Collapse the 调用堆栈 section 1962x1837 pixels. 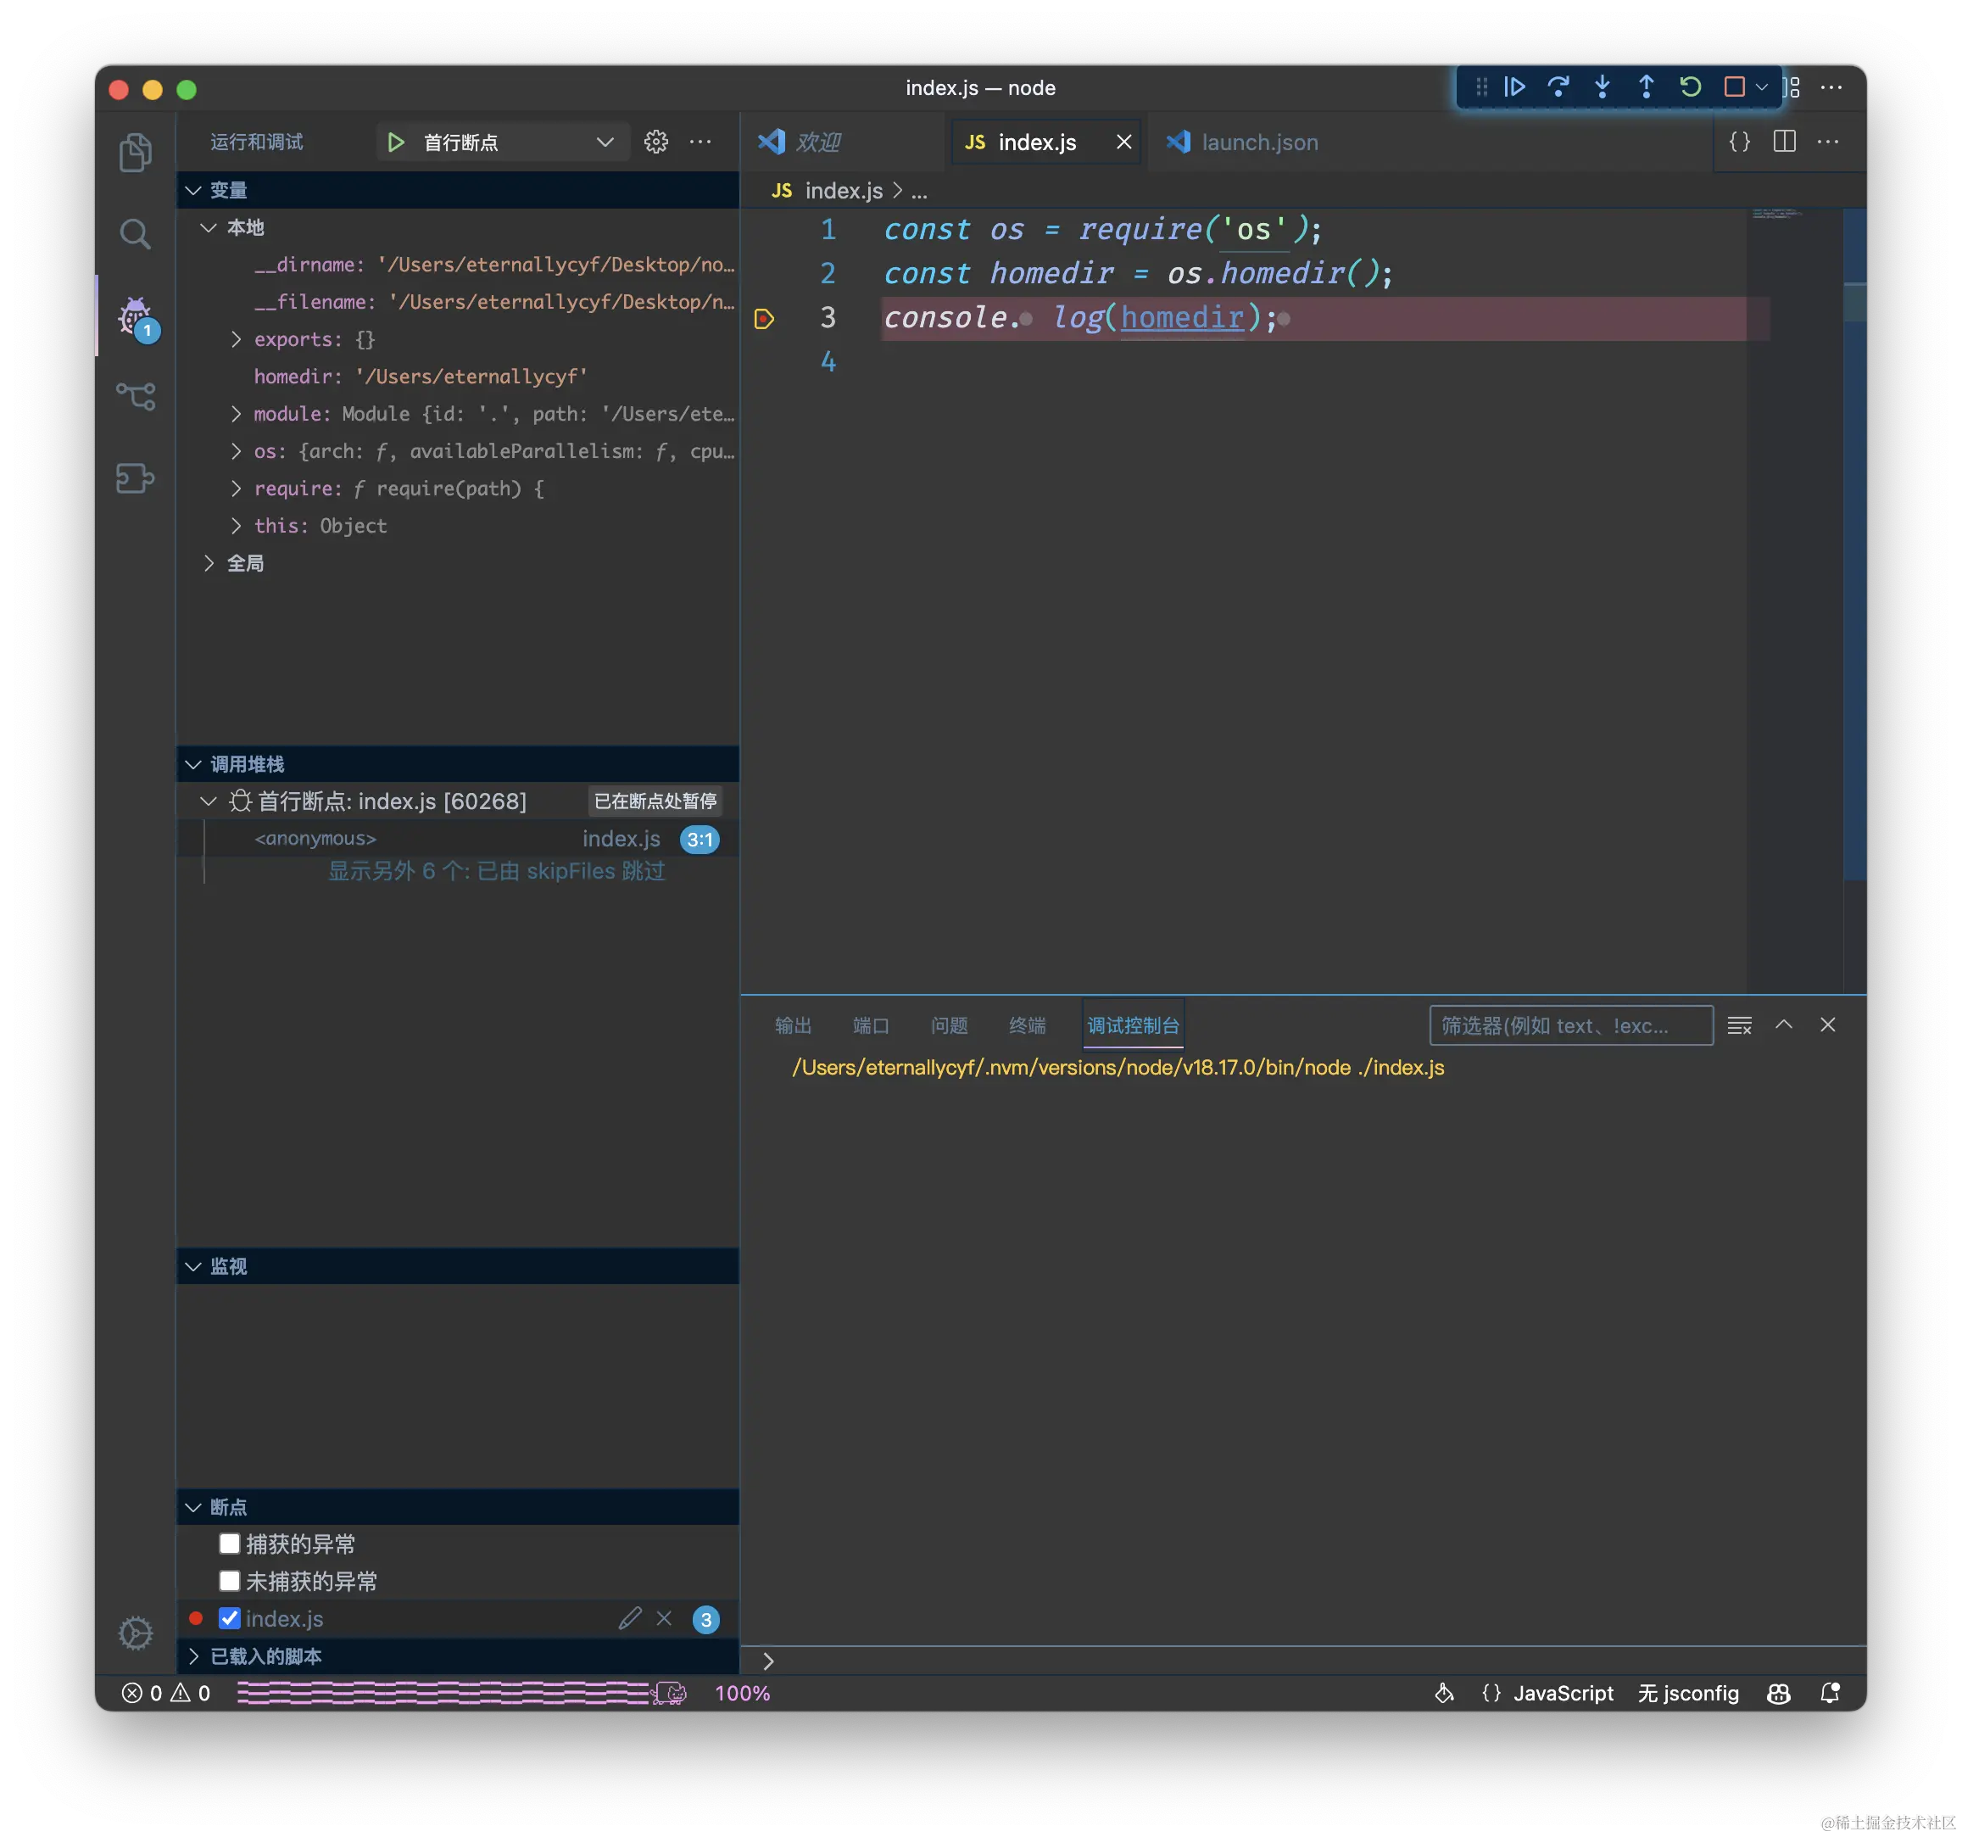193,763
